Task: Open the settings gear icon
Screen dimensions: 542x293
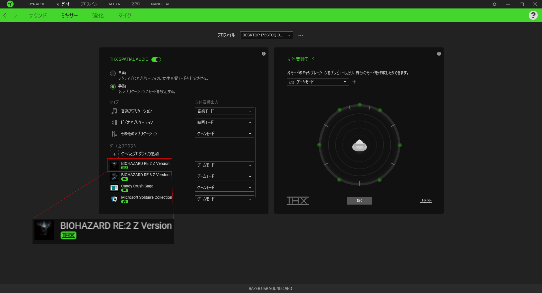Action: 494,4
